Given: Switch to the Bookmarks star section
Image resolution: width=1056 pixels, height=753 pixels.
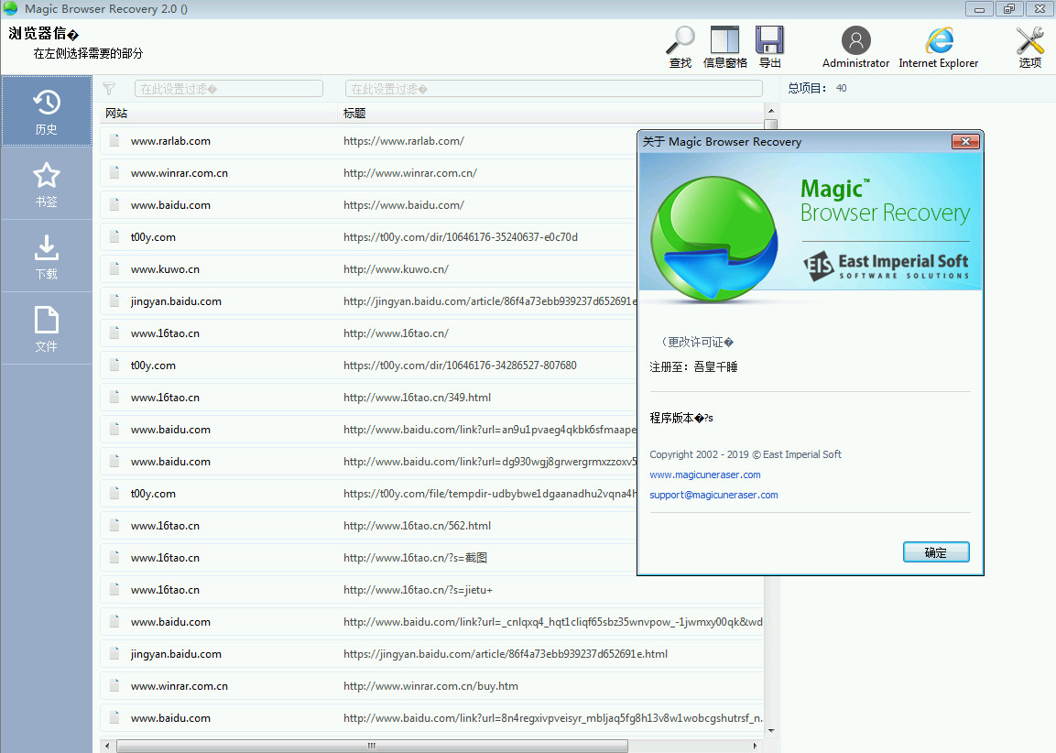Looking at the screenshot, I should [47, 183].
